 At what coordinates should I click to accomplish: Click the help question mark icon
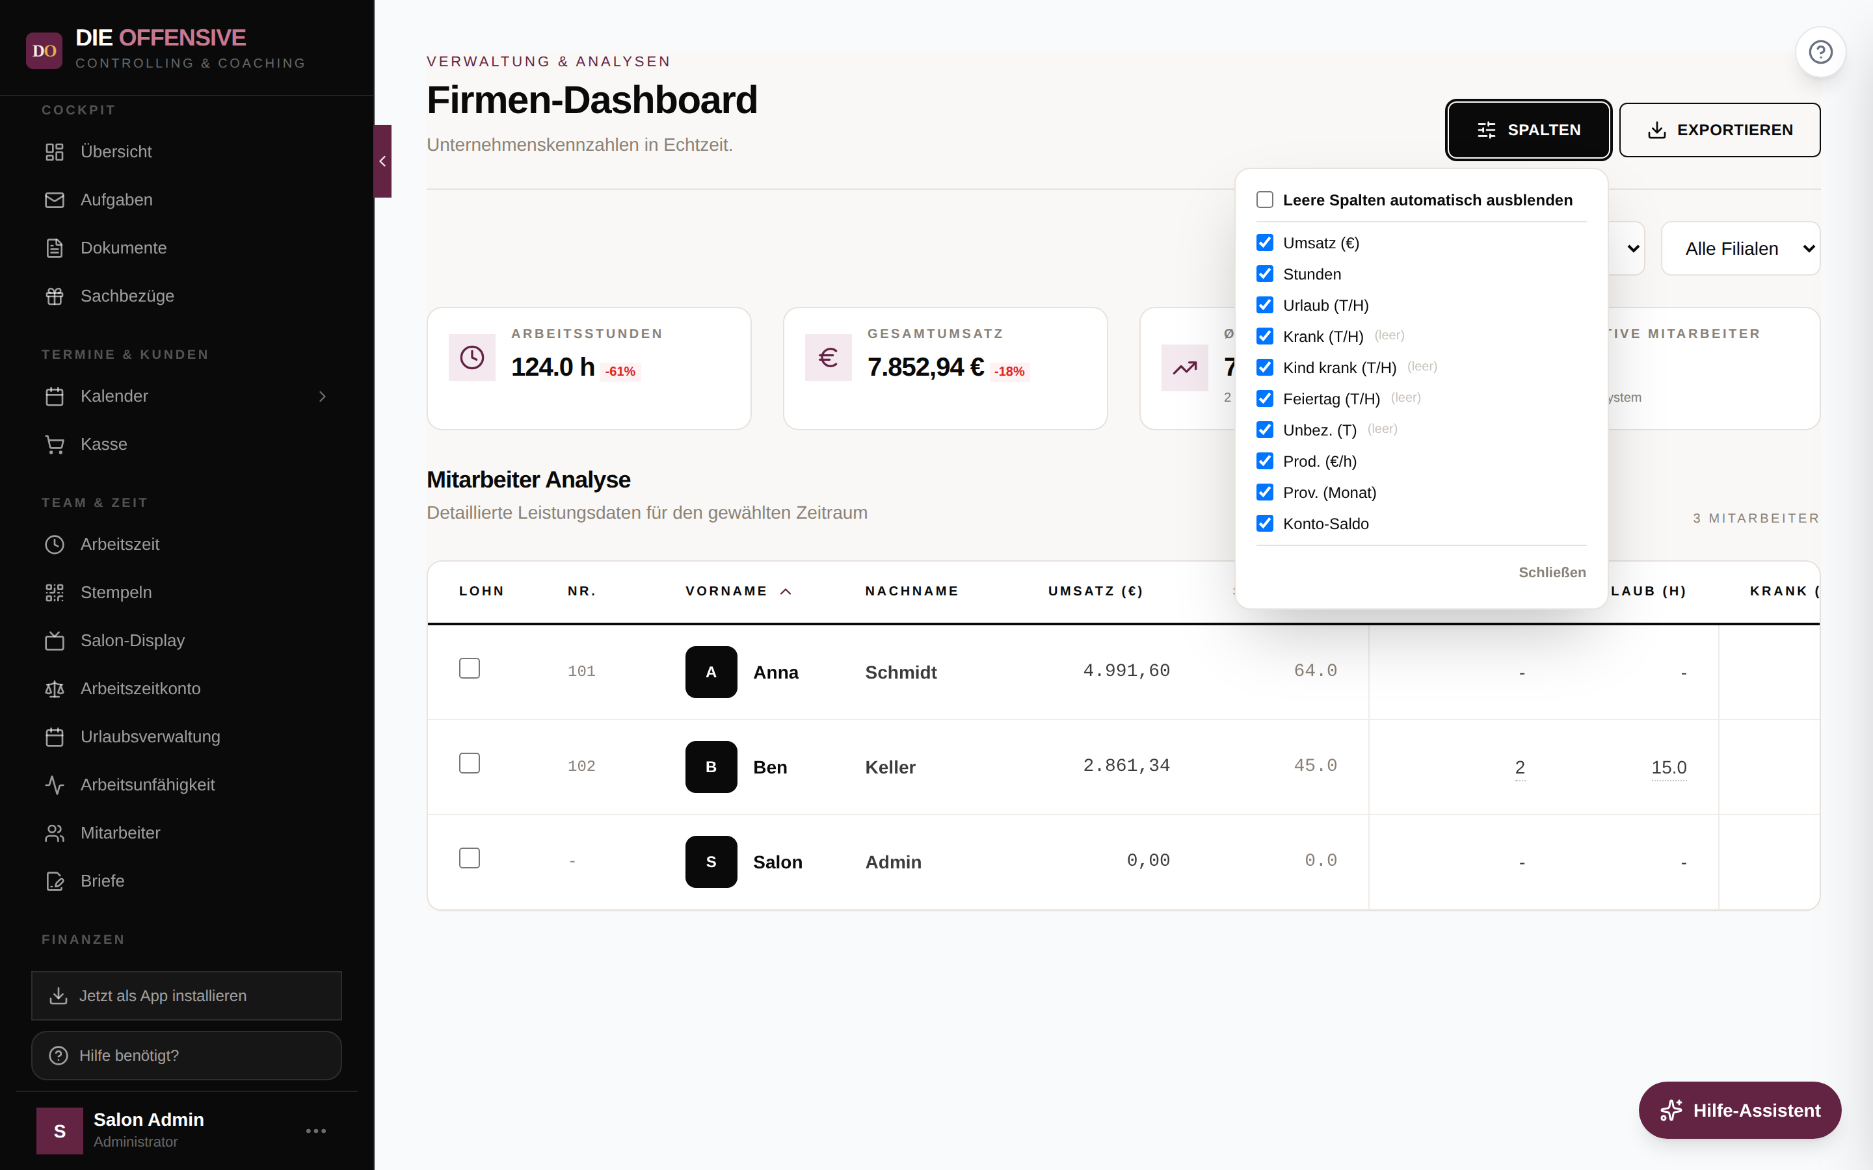tap(1820, 52)
